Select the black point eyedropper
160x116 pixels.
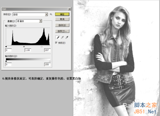(58, 37)
